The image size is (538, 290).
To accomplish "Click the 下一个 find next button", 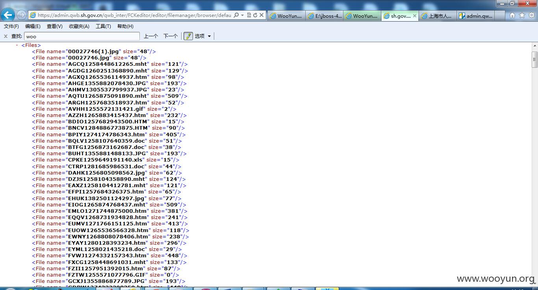I will 171,36.
